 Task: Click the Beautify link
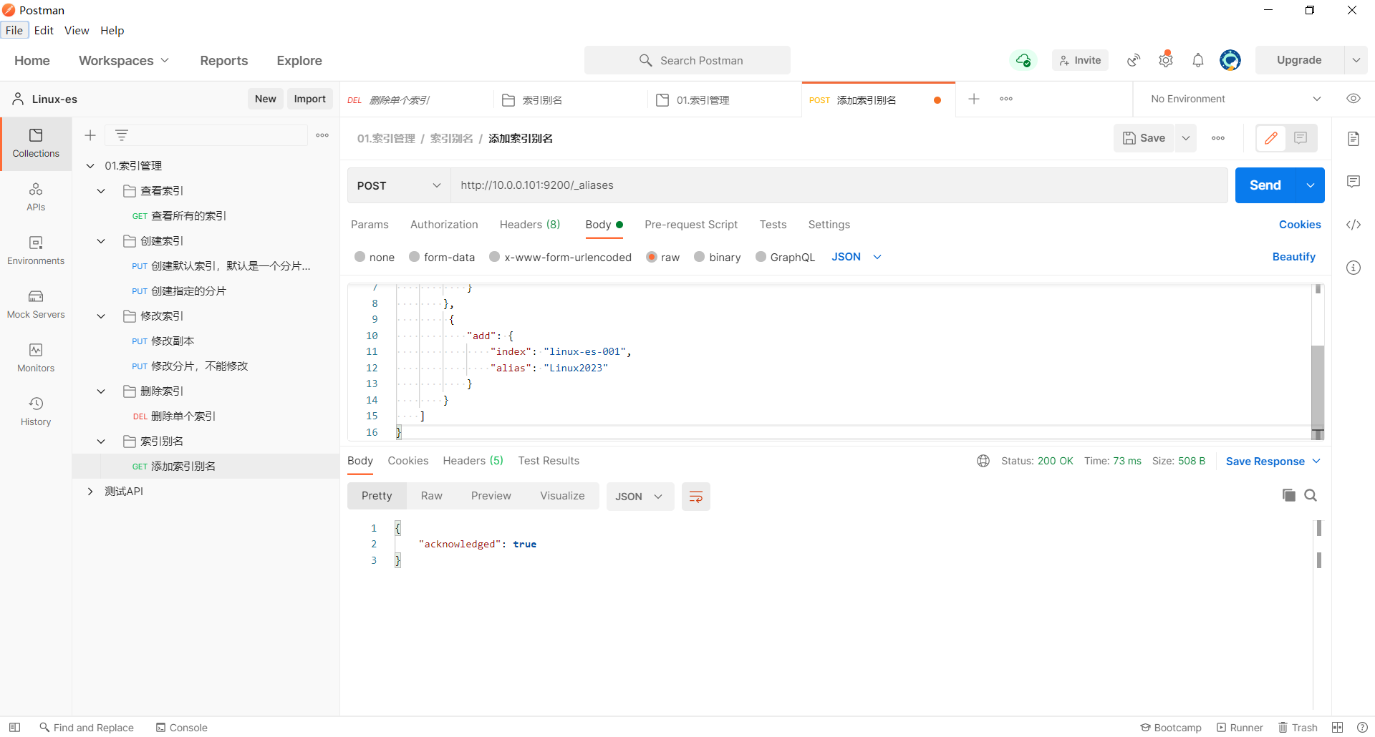(x=1293, y=257)
